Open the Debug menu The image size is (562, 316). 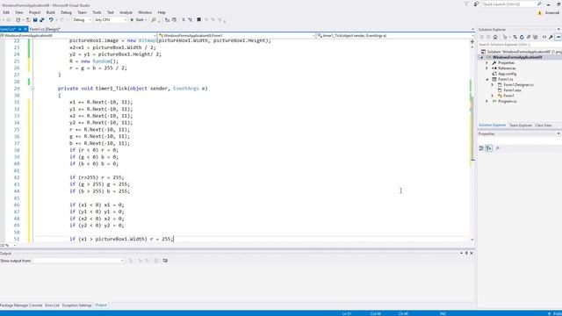tap(67, 12)
